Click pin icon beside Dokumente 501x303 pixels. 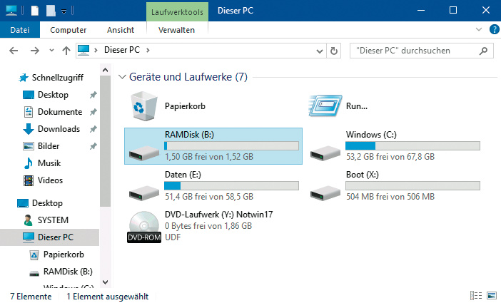[x=93, y=112]
